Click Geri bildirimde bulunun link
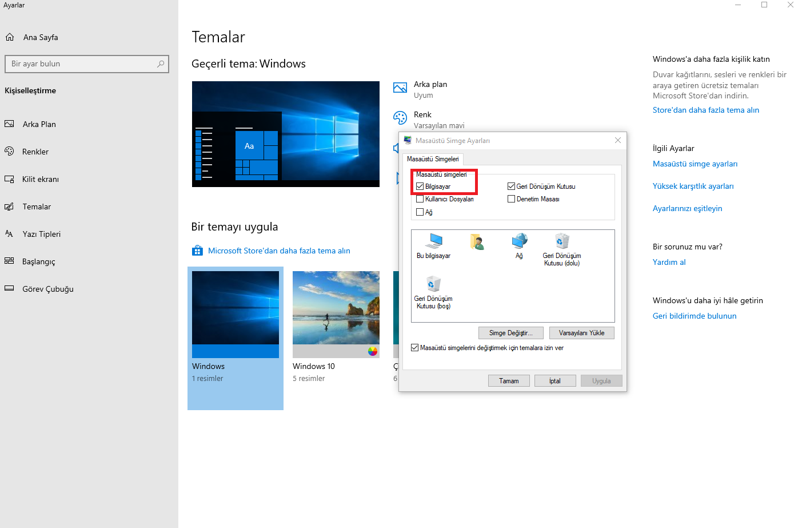 pyautogui.click(x=695, y=316)
